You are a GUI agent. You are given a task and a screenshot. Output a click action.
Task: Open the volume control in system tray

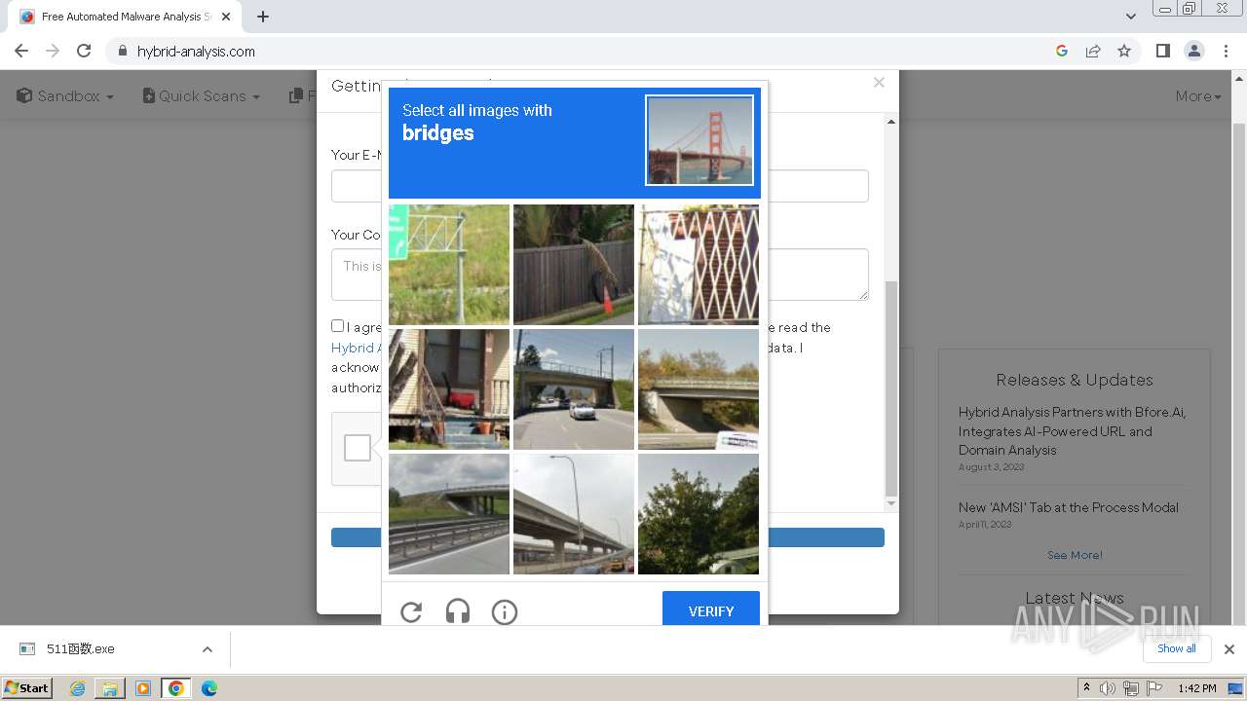tap(1108, 688)
